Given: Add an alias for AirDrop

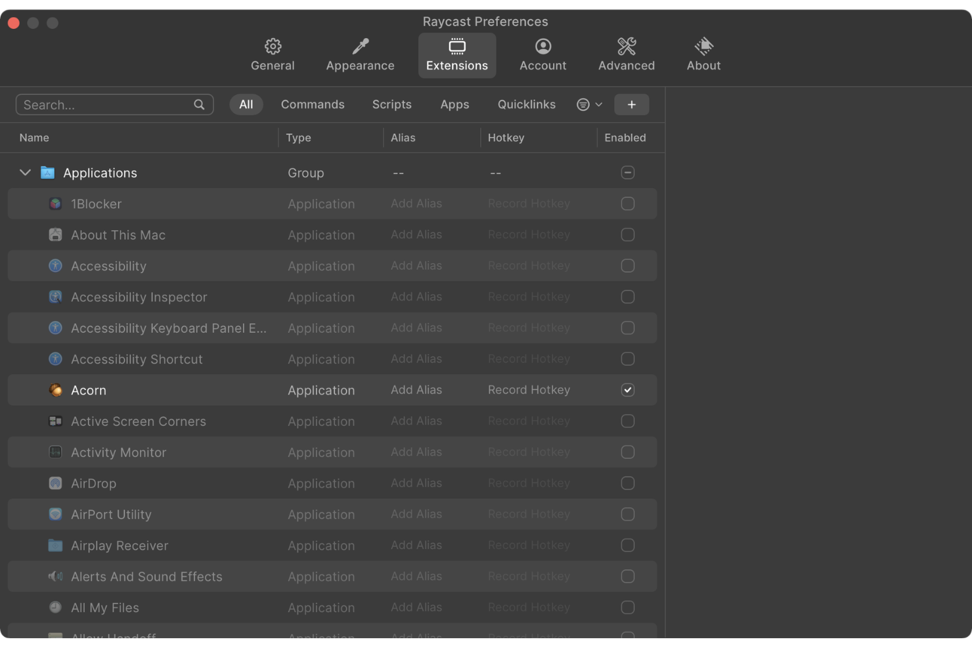Looking at the screenshot, I should pyautogui.click(x=416, y=483).
